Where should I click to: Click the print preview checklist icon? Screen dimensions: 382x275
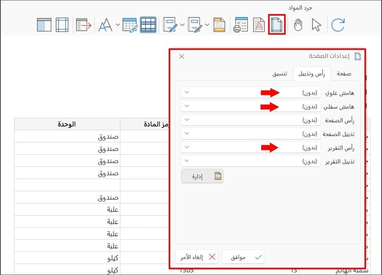point(241,25)
